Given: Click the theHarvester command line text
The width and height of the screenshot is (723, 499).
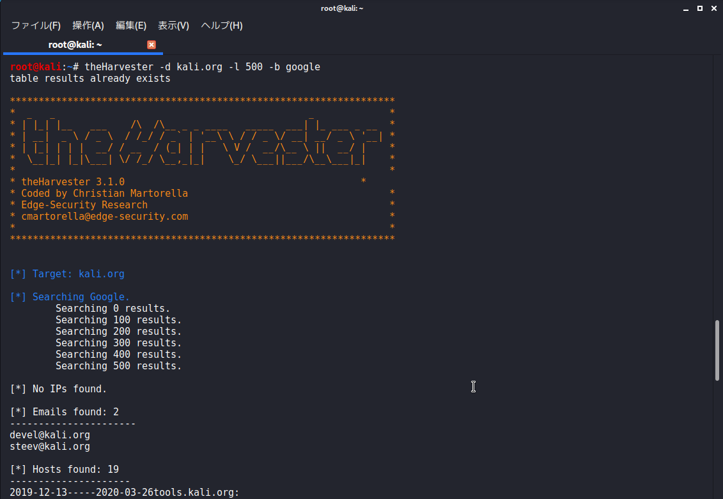Looking at the screenshot, I should click(202, 67).
